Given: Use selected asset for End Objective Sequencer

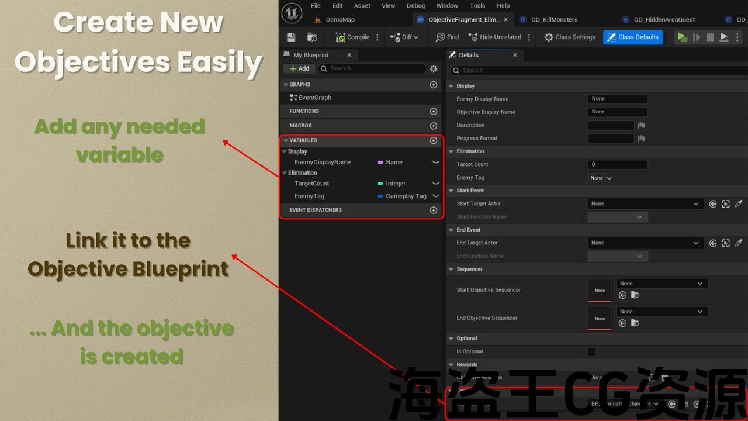Looking at the screenshot, I should pos(622,323).
